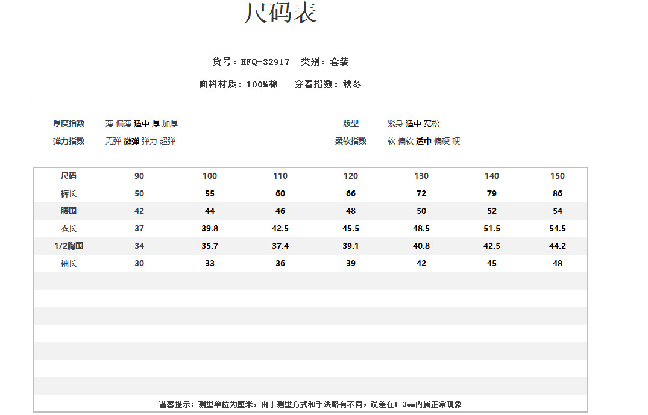648x415 pixels.
Task: Select bold 微弹 elasticity option
Action: point(131,141)
